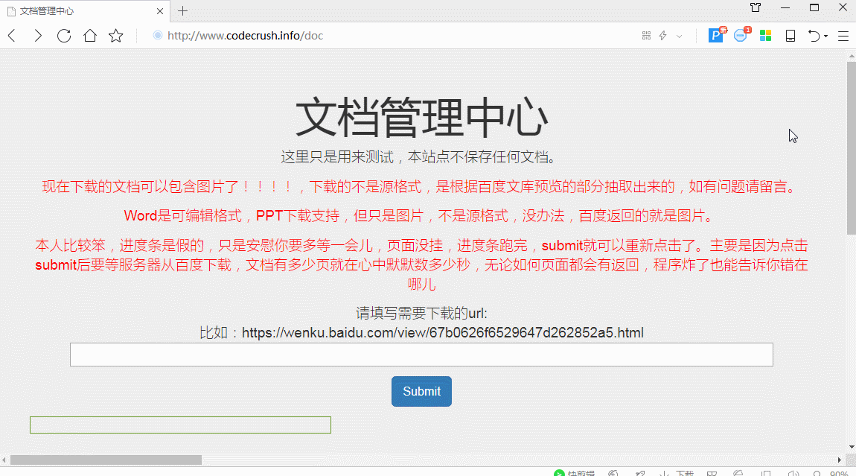The width and height of the screenshot is (856, 476).
Task: Click the blue Submit button
Action: [421, 391]
